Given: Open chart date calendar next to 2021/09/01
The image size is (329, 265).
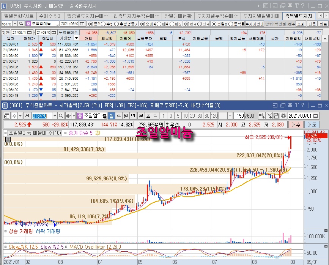Looking at the screenshot, I should 315,116.
